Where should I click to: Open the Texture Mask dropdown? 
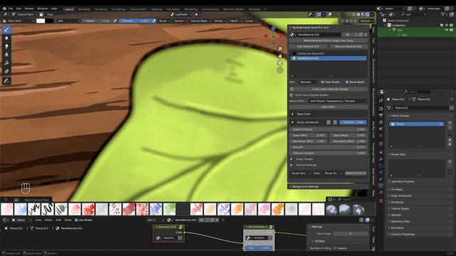coord(200,21)
